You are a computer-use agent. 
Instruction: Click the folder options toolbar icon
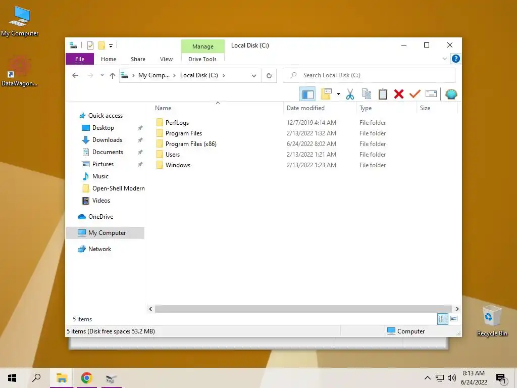pos(326,94)
